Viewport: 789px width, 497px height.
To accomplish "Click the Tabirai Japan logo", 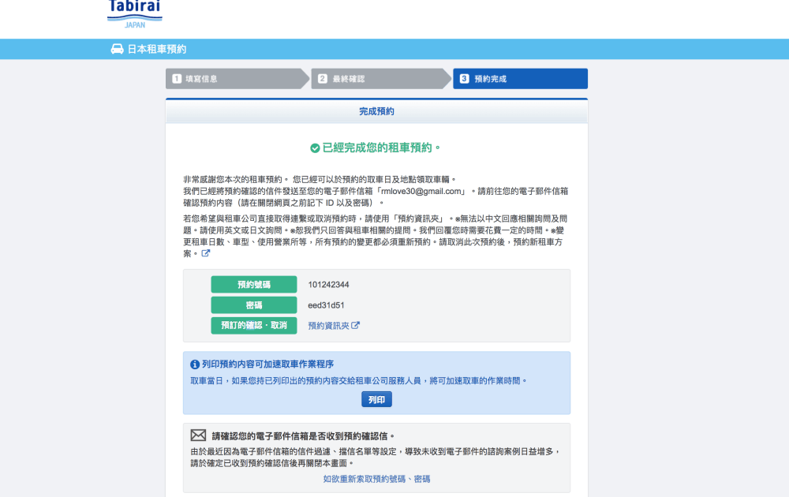I will [134, 13].
